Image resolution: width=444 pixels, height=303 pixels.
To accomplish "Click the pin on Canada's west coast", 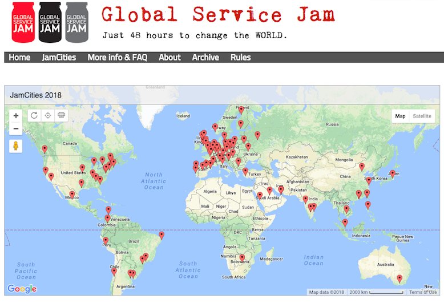I will pos(45,149).
